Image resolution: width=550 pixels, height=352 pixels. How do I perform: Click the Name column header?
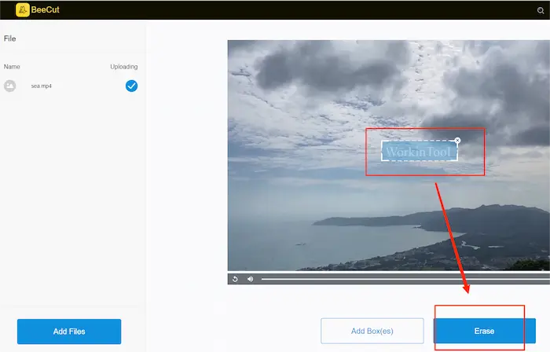pyautogui.click(x=12, y=67)
